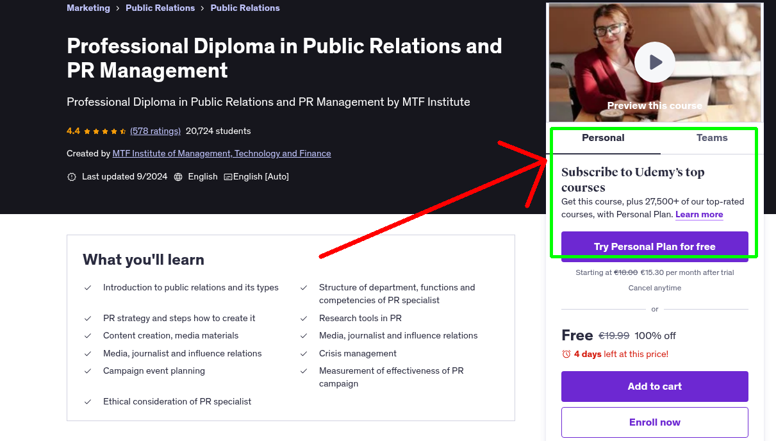The image size is (776, 441).
Task: Click the Enroll now button
Action: 655,422
